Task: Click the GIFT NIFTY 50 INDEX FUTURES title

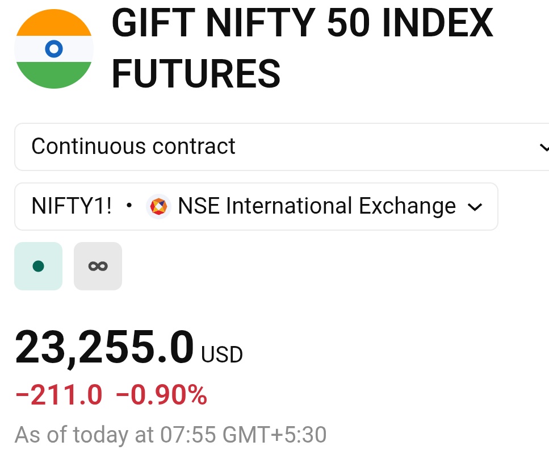Action: [x=303, y=48]
